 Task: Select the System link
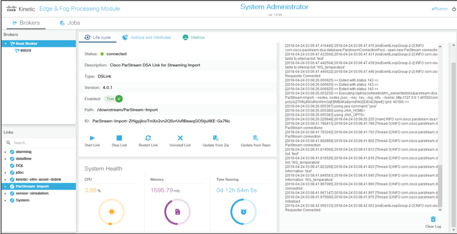pos(22,200)
